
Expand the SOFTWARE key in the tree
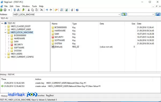pos(9,48)
